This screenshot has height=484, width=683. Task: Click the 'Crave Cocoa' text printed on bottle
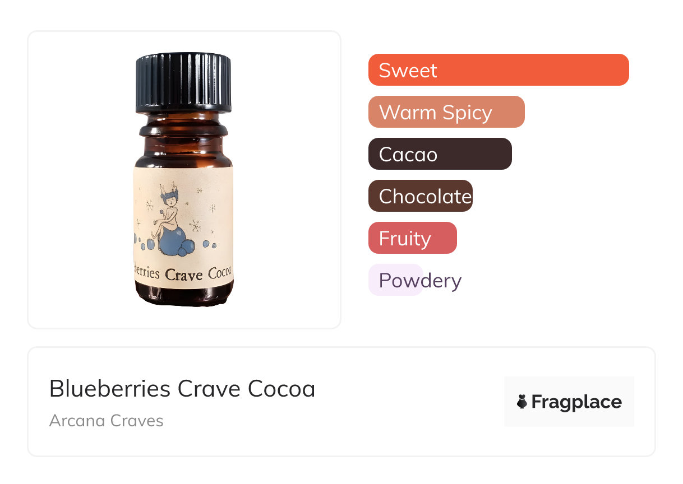point(199,274)
